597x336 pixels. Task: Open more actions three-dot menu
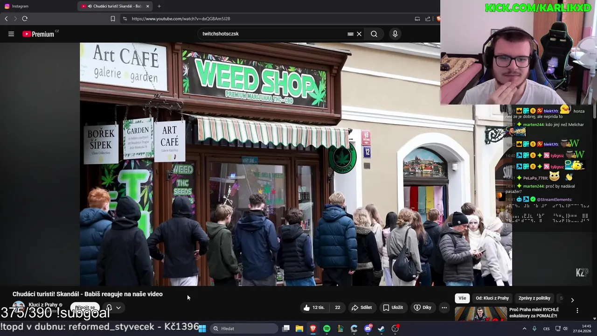(x=444, y=308)
